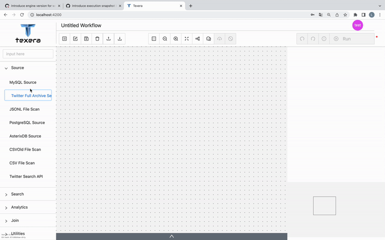Switch to Introduce execution snapshot tab
The height and width of the screenshot is (240, 385).
(93, 6)
